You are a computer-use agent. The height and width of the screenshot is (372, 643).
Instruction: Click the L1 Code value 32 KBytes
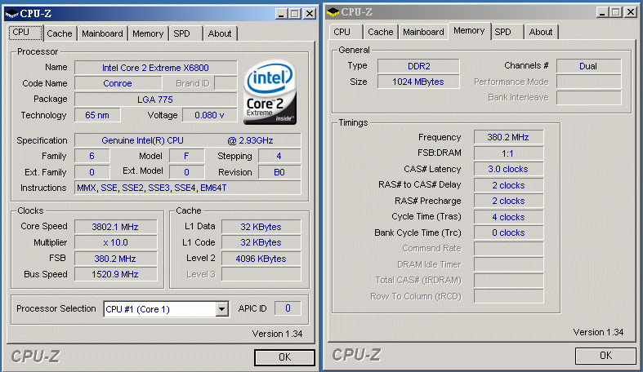[x=261, y=242]
